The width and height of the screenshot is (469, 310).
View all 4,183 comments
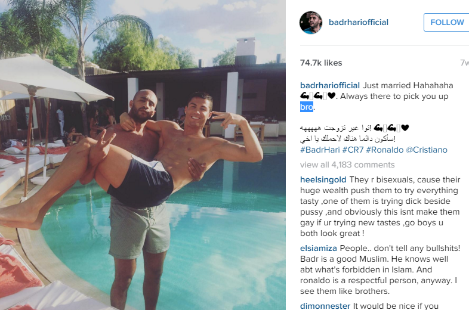pos(347,165)
